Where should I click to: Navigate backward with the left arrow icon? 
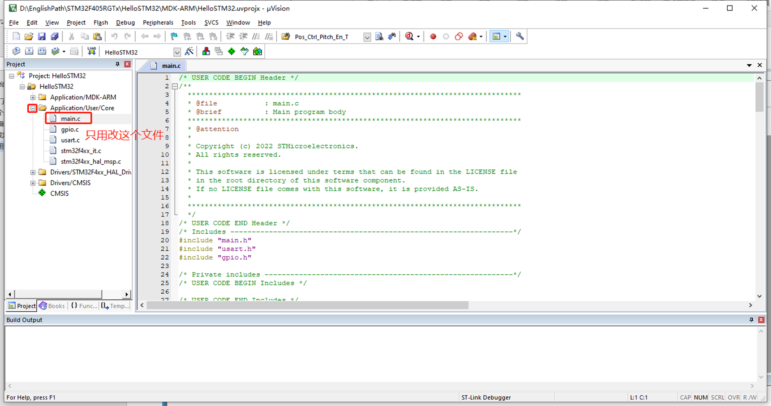(x=145, y=37)
